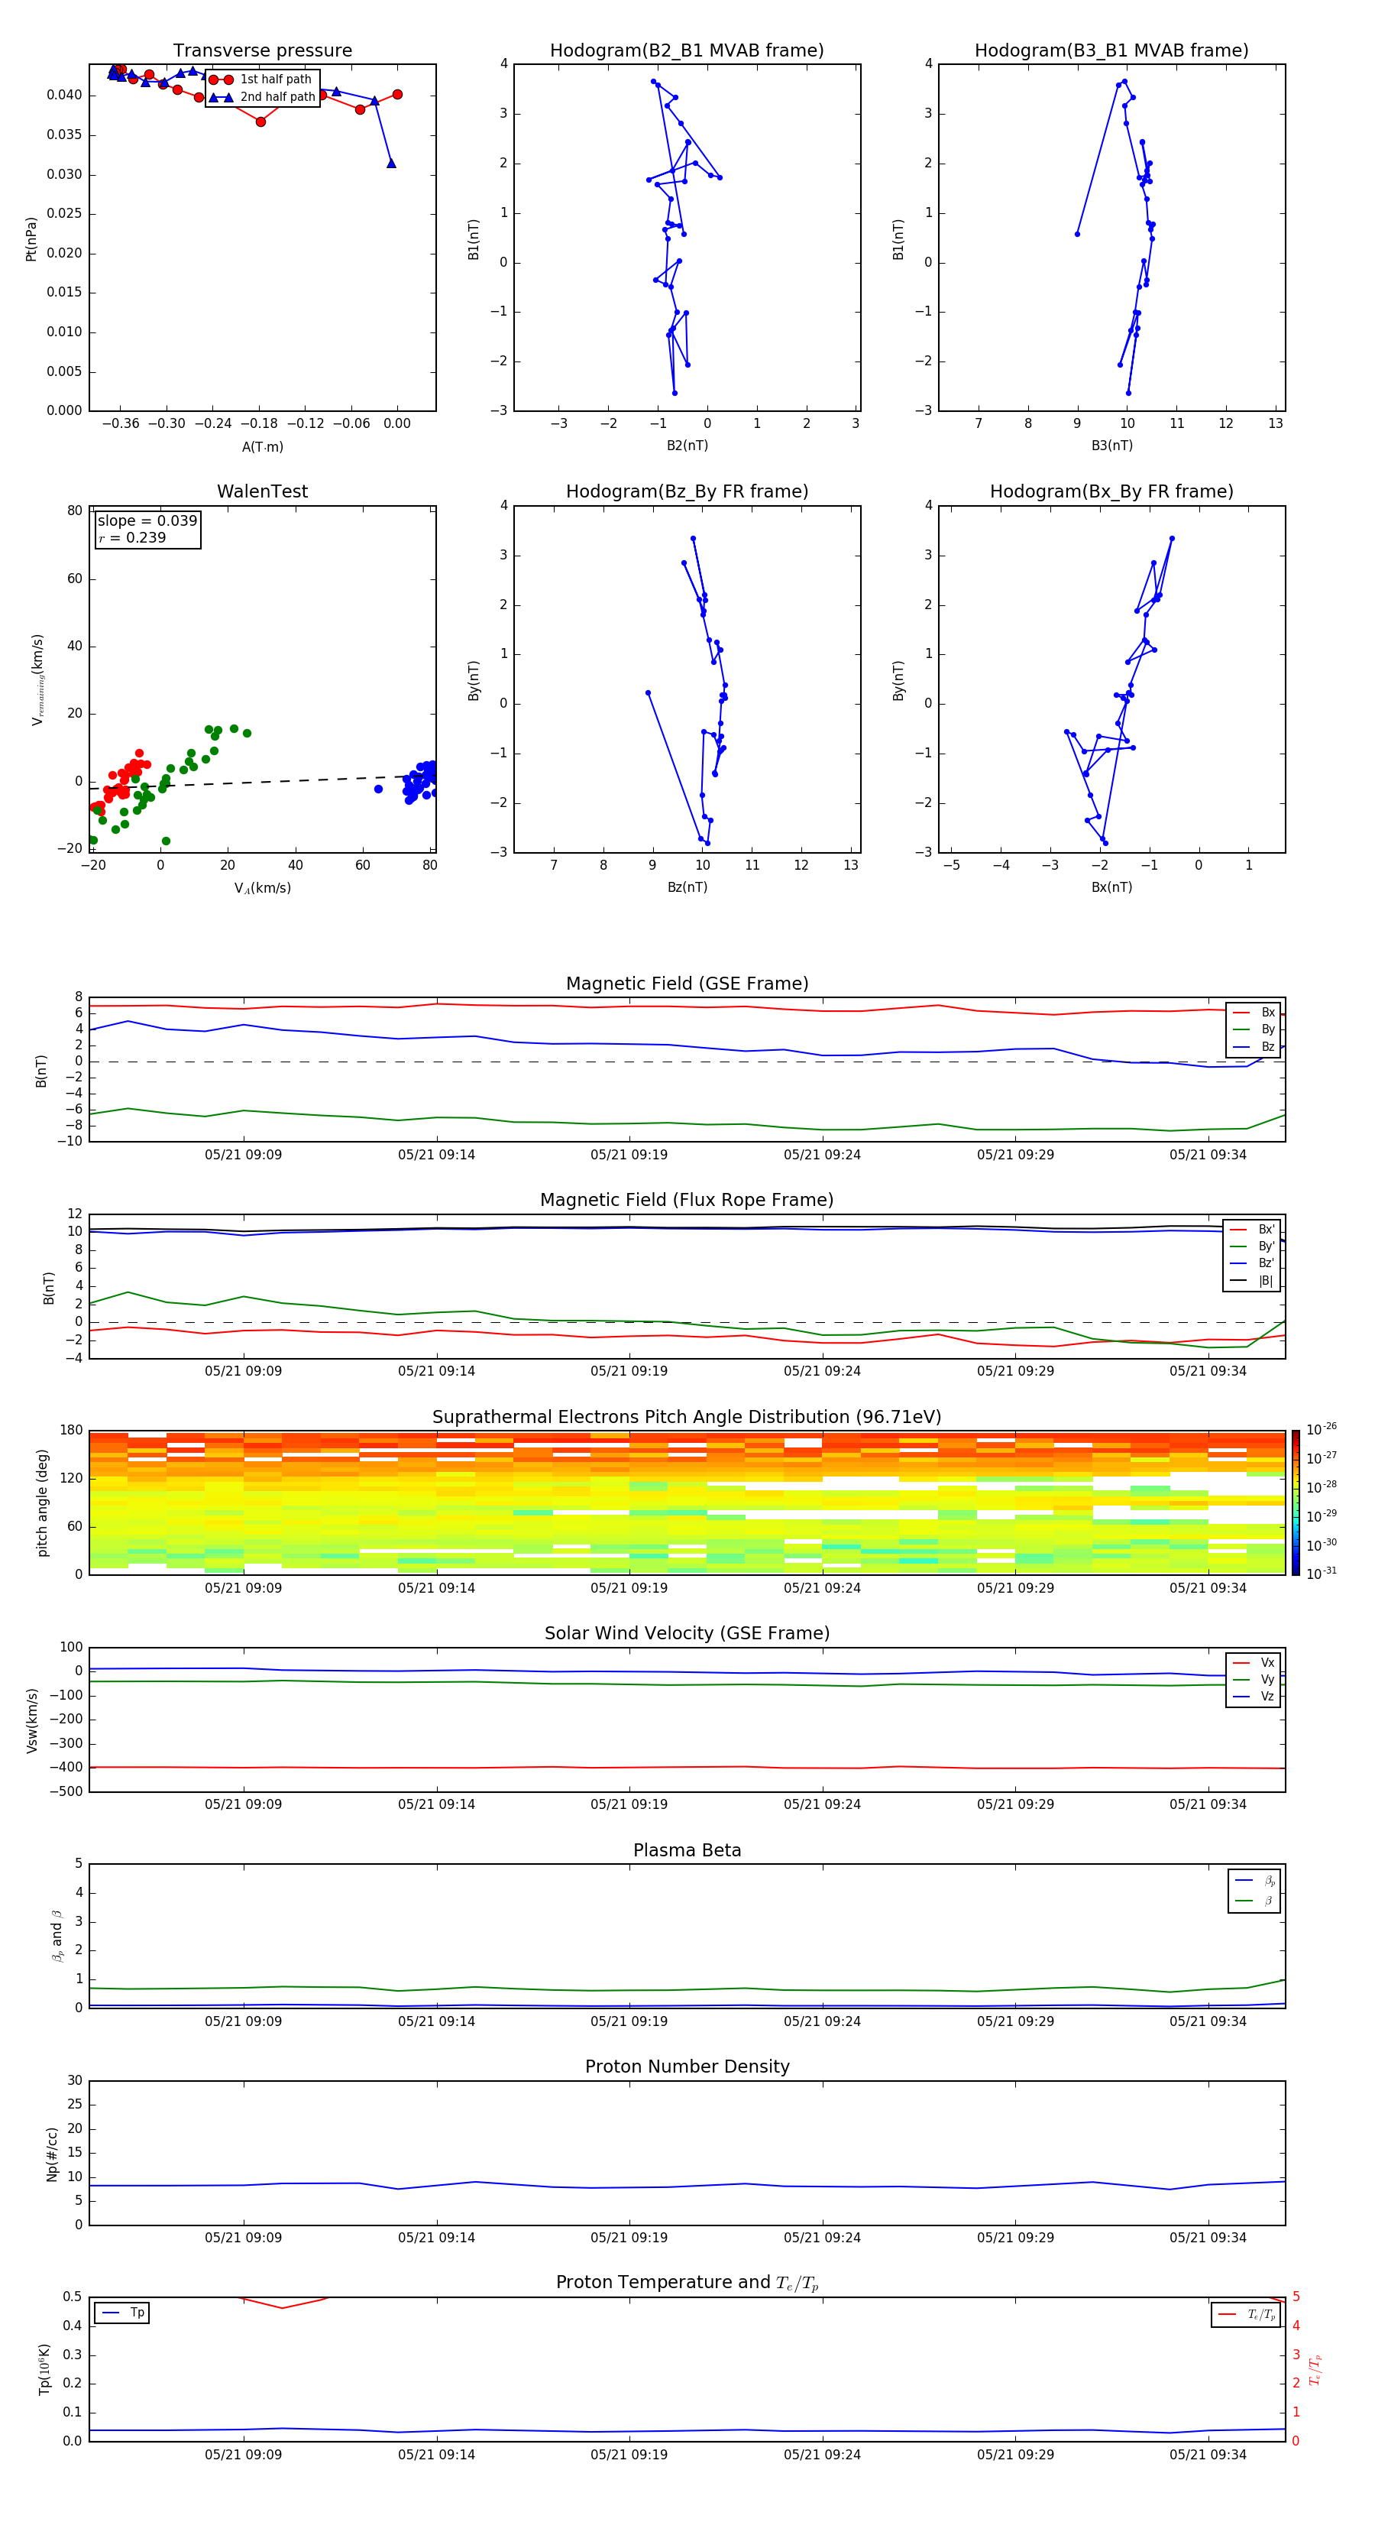The height and width of the screenshot is (2522, 1375).
Task: Click the 'A(T·m)' x-axis label
Action: pyautogui.click(x=262, y=447)
